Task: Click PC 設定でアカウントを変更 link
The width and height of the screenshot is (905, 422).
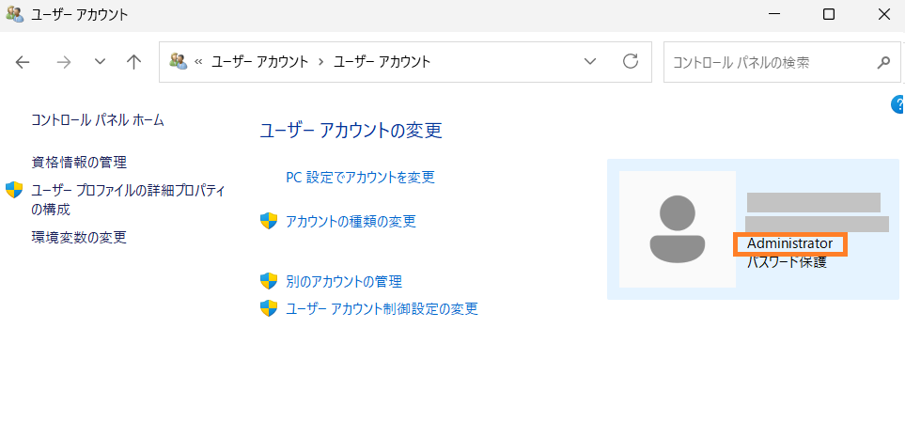Action: (x=360, y=177)
